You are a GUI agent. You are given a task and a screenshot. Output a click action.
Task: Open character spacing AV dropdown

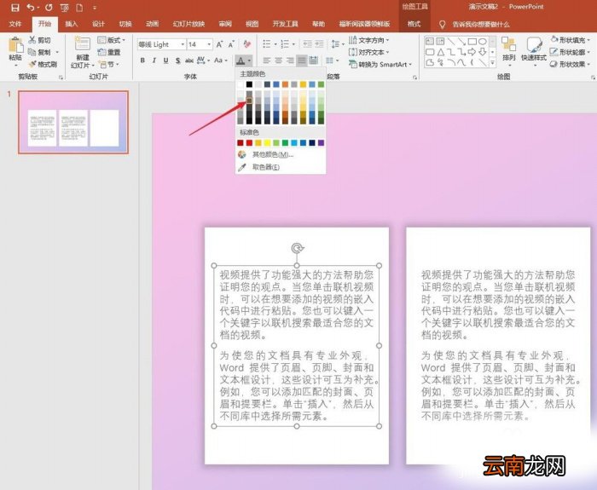tap(203, 61)
